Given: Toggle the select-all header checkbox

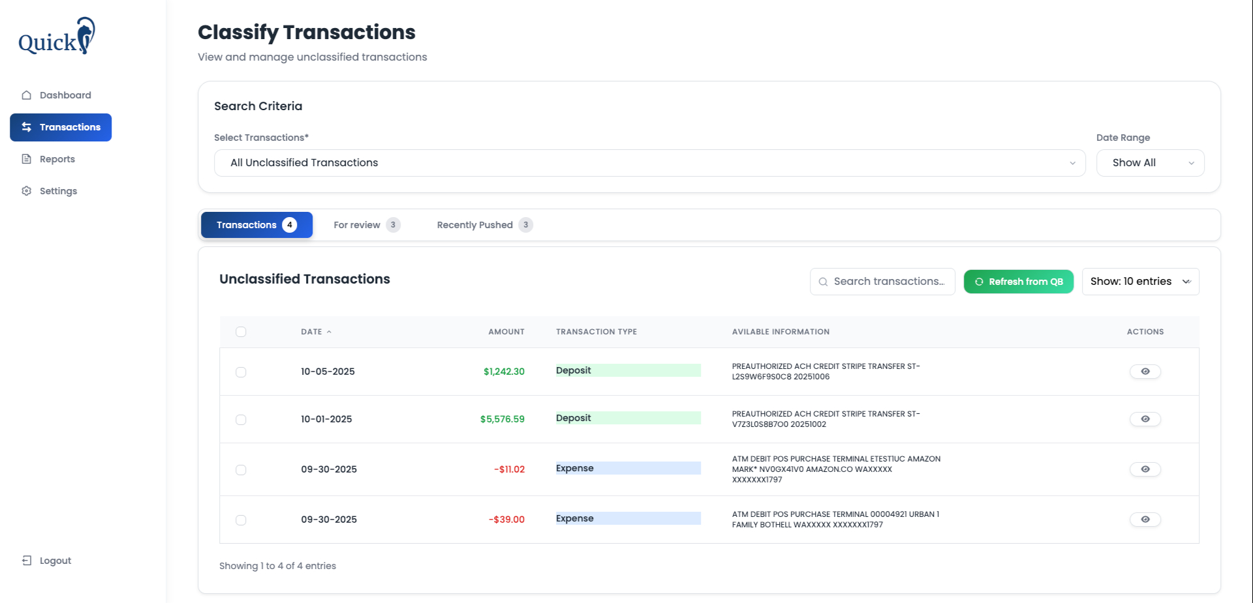Looking at the screenshot, I should (x=241, y=332).
